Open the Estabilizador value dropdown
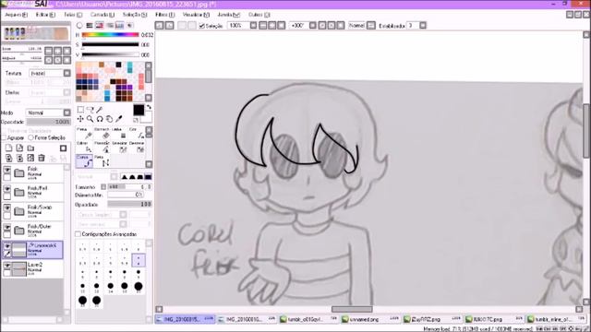 coord(423,25)
